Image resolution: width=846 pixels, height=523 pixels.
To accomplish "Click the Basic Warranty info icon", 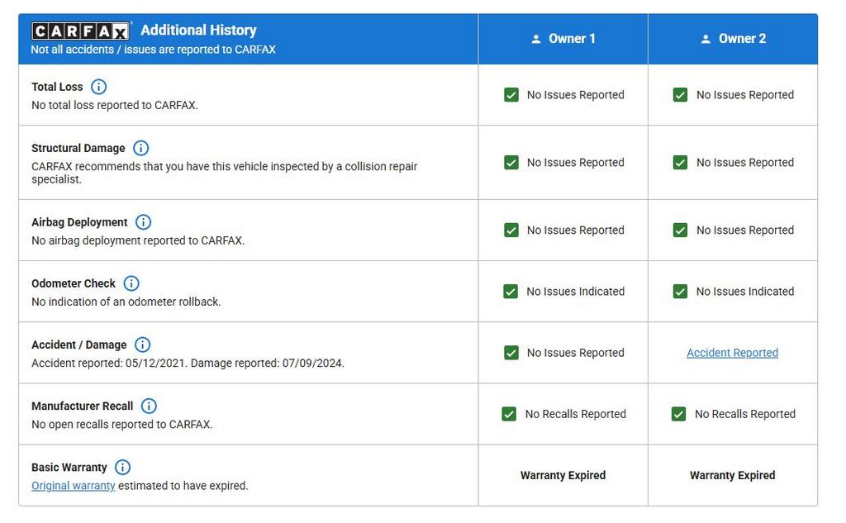I will (x=122, y=467).
